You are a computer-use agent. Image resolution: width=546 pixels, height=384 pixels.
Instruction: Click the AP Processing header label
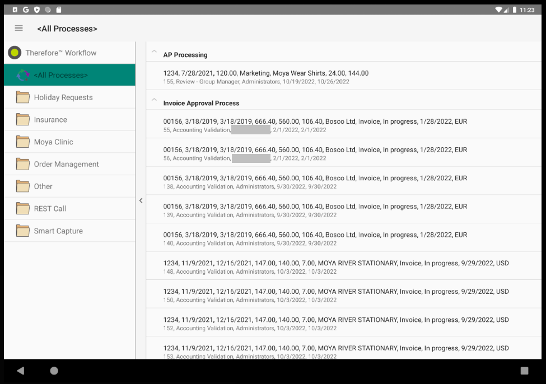185,55
